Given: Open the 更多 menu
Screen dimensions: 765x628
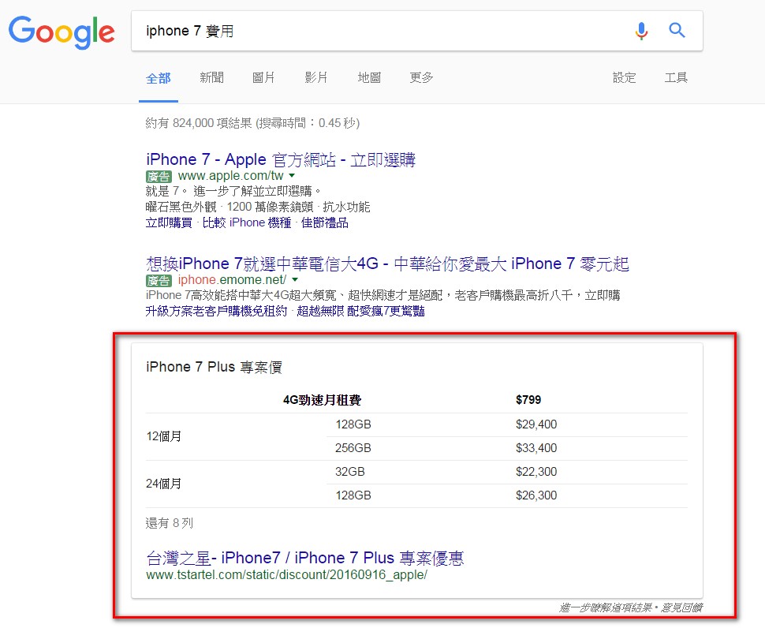Looking at the screenshot, I should [421, 77].
